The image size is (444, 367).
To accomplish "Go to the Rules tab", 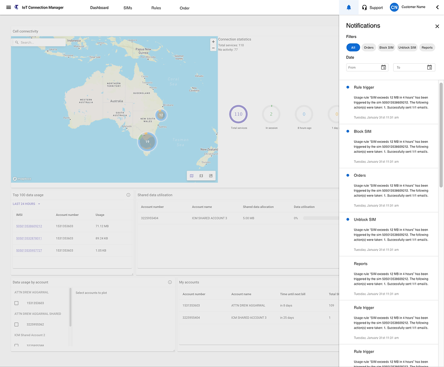I will pyautogui.click(x=156, y=8).
